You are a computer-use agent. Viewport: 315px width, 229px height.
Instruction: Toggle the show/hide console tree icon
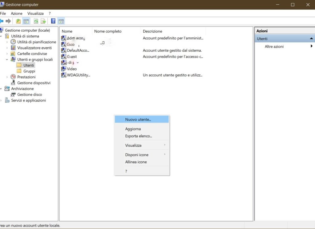[26, 21]
